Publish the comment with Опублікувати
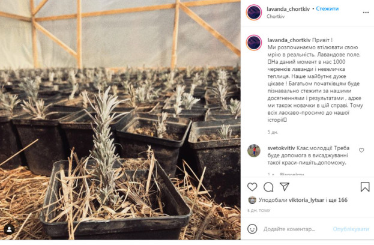Screen dimensions: 374x245 point(351,229)
